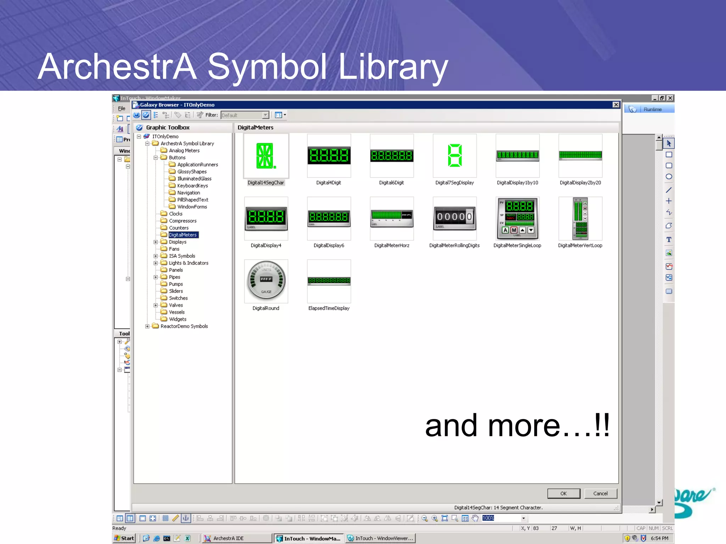The image size is (726, 544).
Task: Select the DigitalMeterSingleLoop symbol
Action: (x=517, y=223)
